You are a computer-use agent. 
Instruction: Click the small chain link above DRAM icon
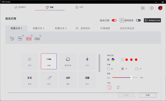40,36
